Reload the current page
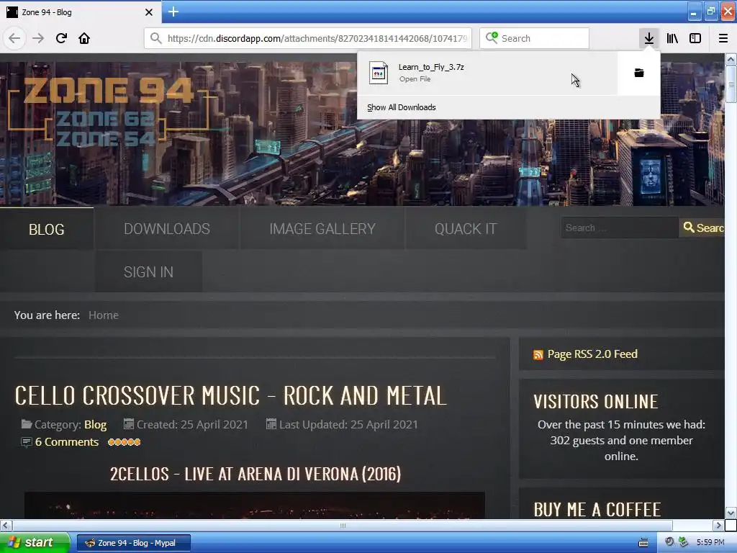The image size is (737, 553). 61,38
